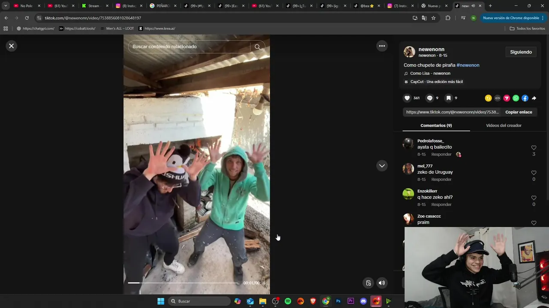
Task: Click the translate page icon
Action: click(424, 18)
